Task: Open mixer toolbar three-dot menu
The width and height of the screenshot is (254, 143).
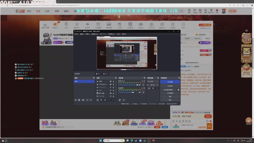Action: (124, 100)
